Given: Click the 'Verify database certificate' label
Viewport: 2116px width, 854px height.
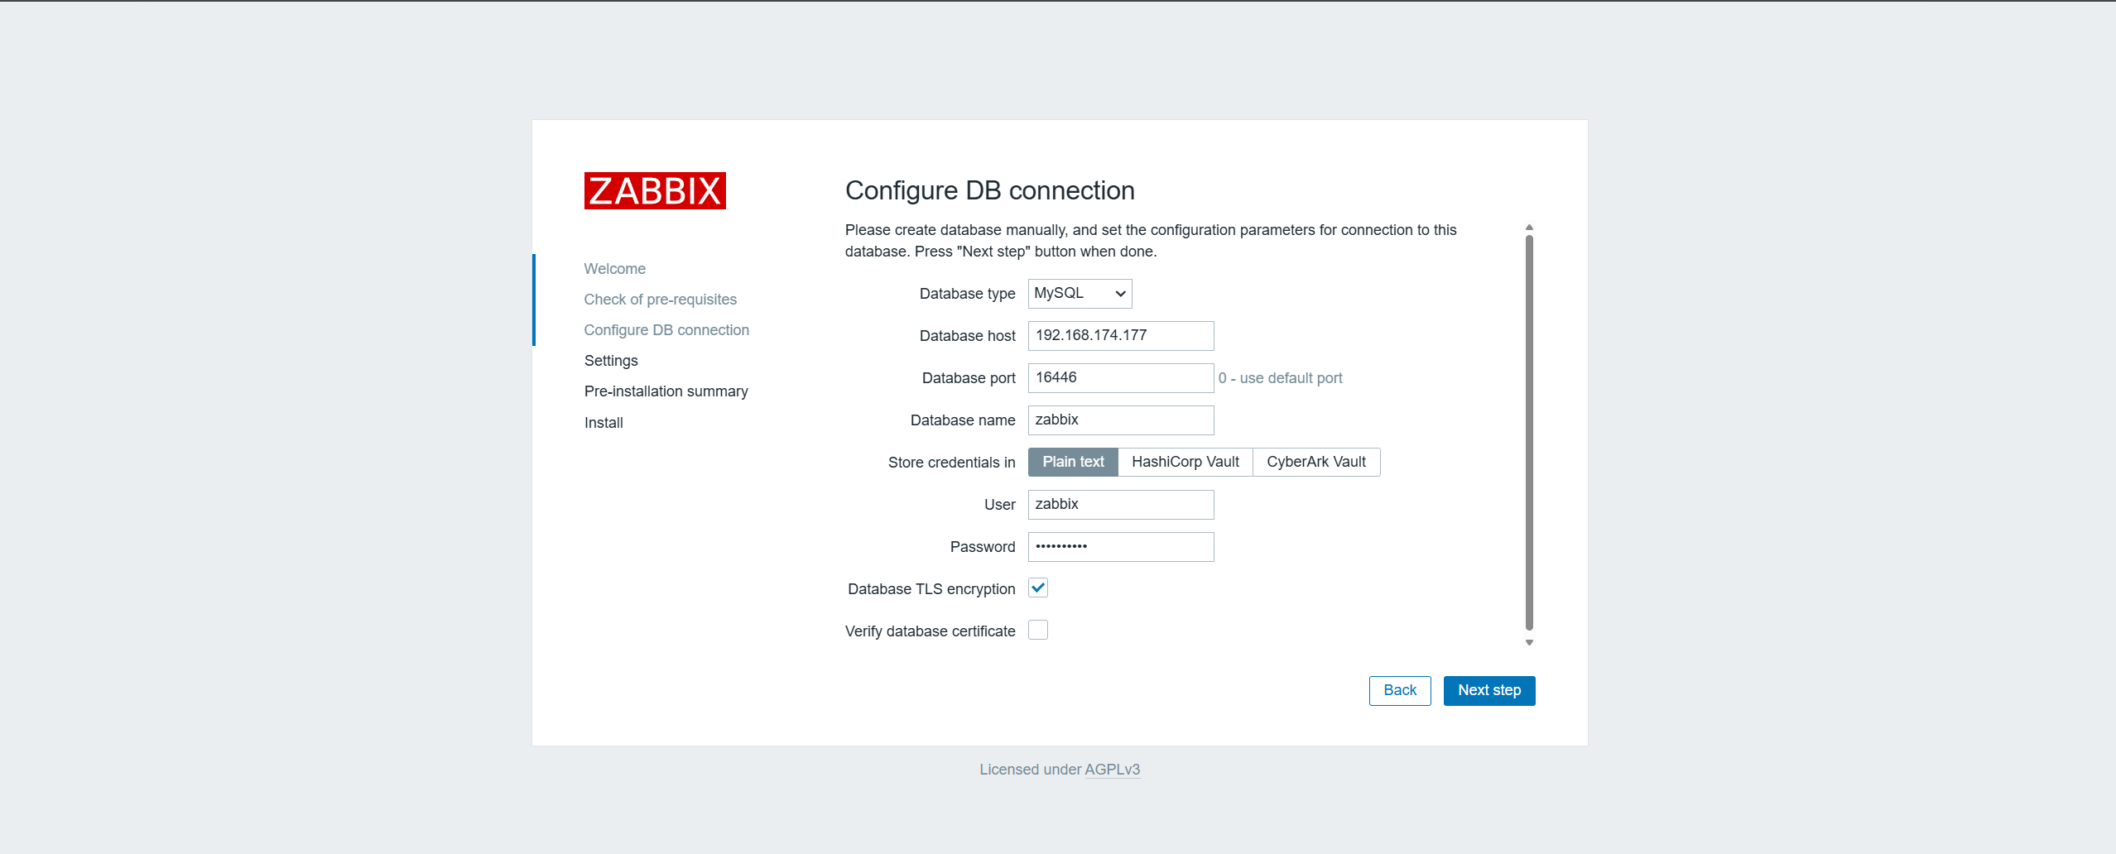Looking at the screenshot, I should (930, 631).
